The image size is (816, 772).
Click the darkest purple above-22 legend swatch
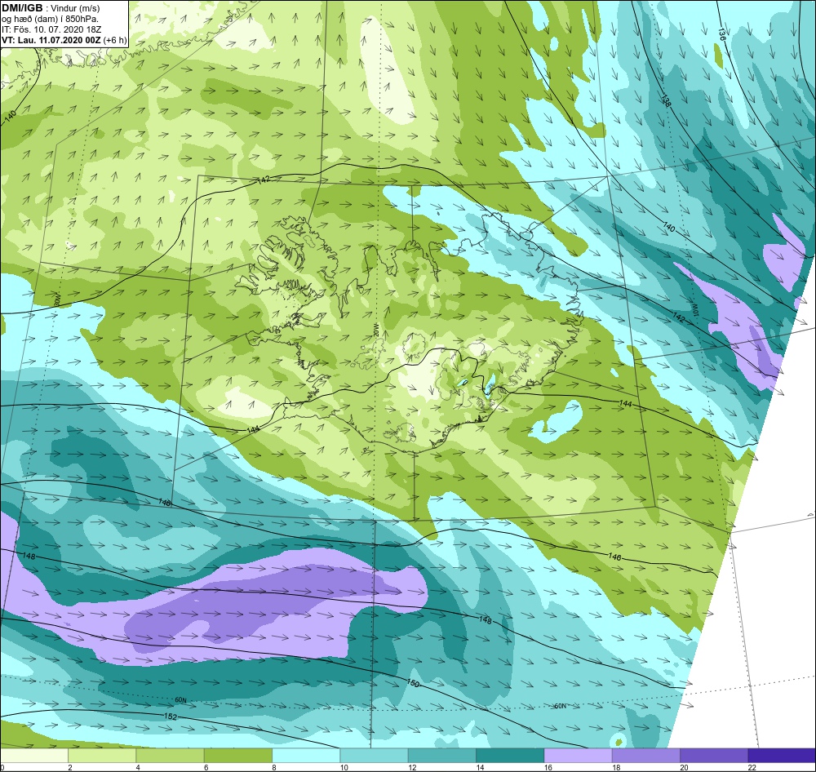pos(782,755)
